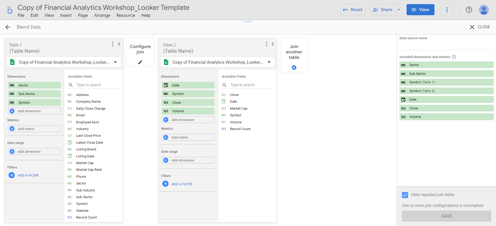
Task: Open the more options vertical dots in header
Action: [x=447, y=10]
